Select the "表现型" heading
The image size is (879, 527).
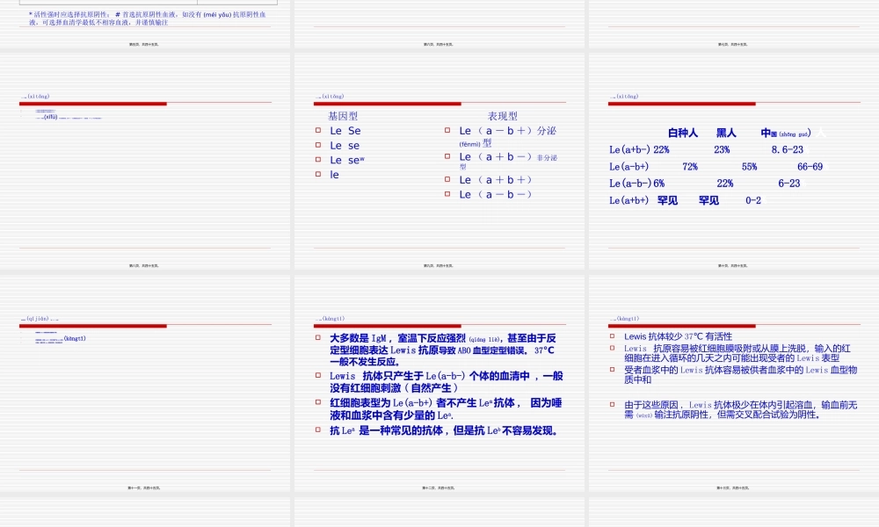(x=504, y=115)
